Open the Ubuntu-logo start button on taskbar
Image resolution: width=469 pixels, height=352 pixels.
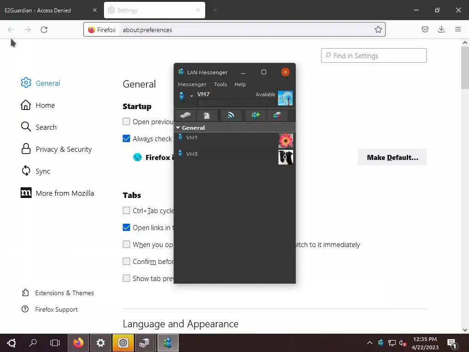pyautogui.click(x=11, y=343)
